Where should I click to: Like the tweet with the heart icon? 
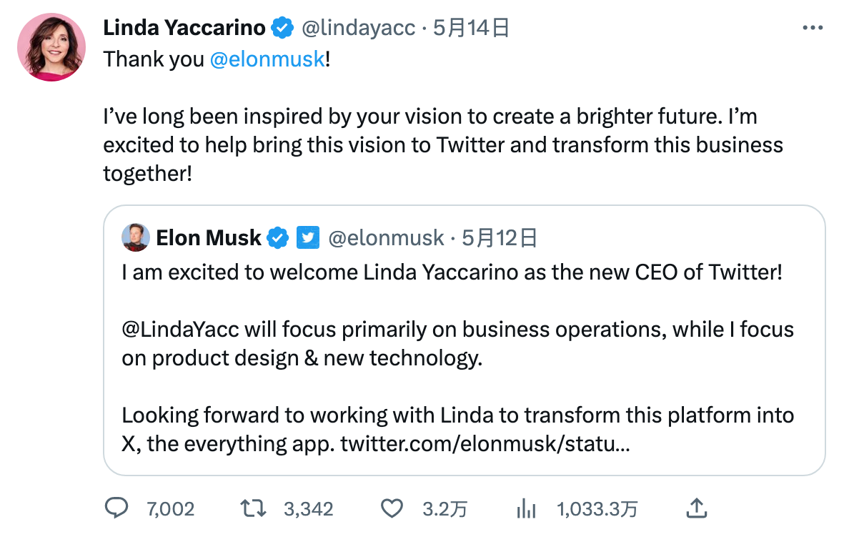(x=391, y=508)
